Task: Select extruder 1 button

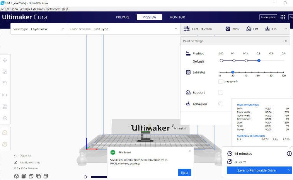Action: click(x=5, y=133)
